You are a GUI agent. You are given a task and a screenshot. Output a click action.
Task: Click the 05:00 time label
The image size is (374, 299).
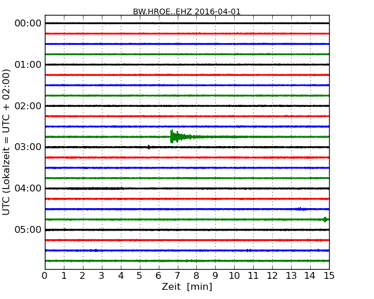pyautogui.click(x=28, y=229)
